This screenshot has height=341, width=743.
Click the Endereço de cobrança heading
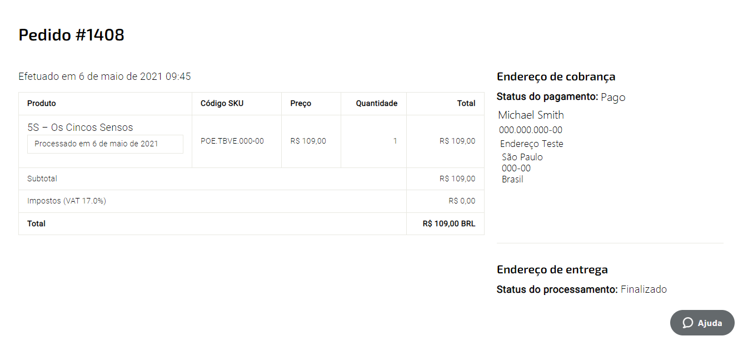(x=556, y=77)
